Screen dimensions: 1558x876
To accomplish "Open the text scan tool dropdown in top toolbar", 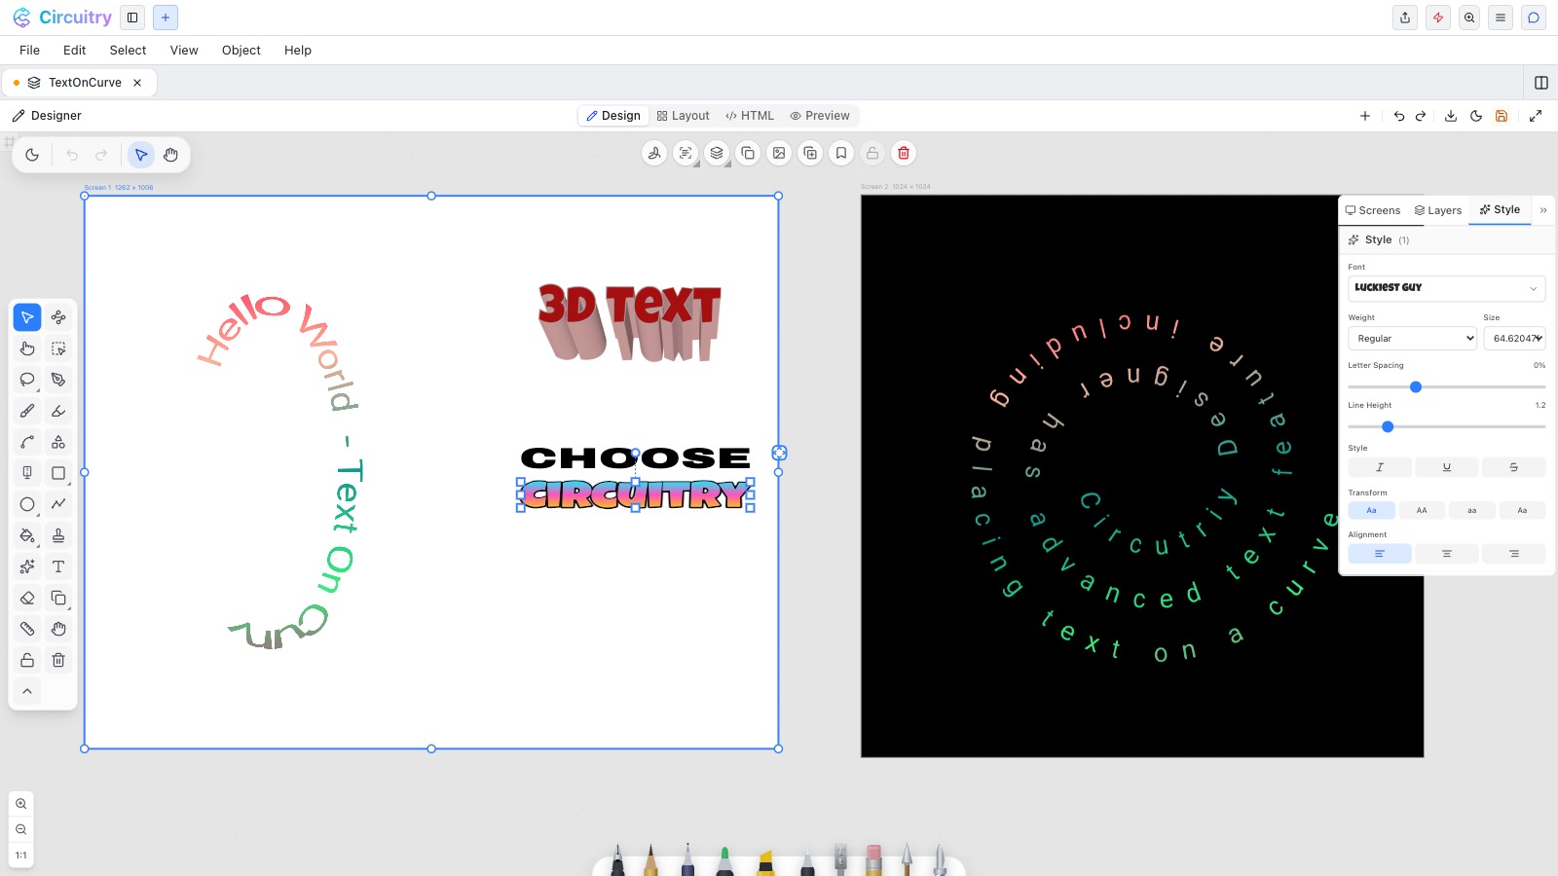I will pyautogui.click(x=686, y=153).
